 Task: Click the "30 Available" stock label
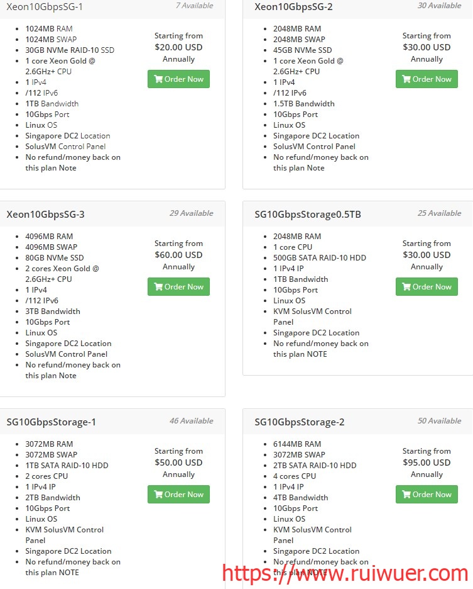(x=440, y=6)
